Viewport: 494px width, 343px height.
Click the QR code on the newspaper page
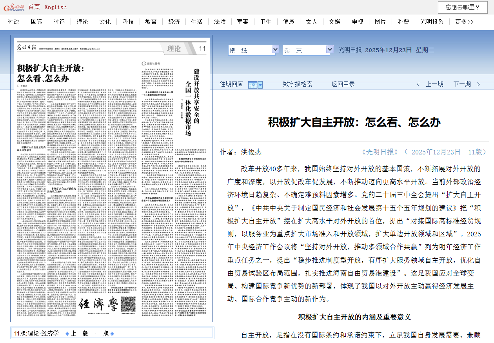point(128,304)
